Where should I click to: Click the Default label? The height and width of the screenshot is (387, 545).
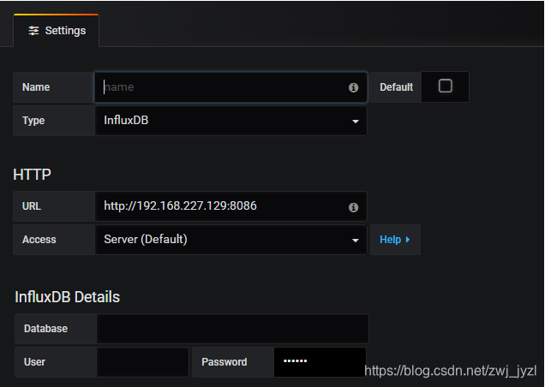click(396, 87)
